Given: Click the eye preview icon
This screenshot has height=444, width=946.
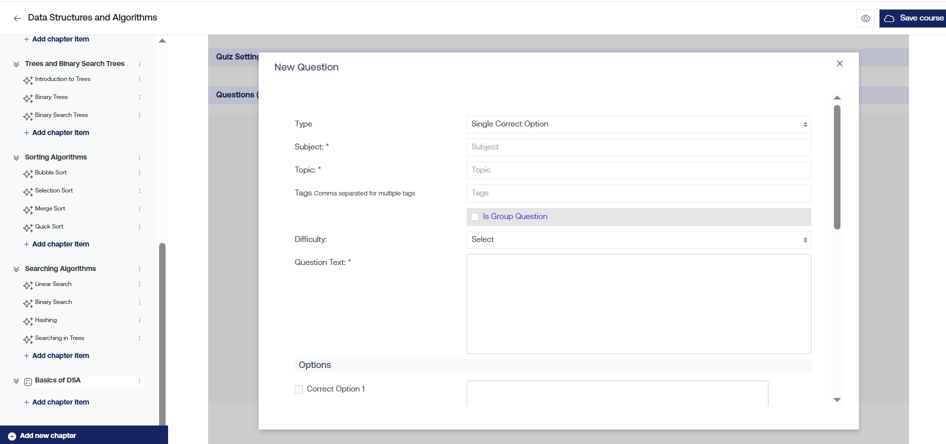Looking at the screenshot, I should click(x=865, y=18).
